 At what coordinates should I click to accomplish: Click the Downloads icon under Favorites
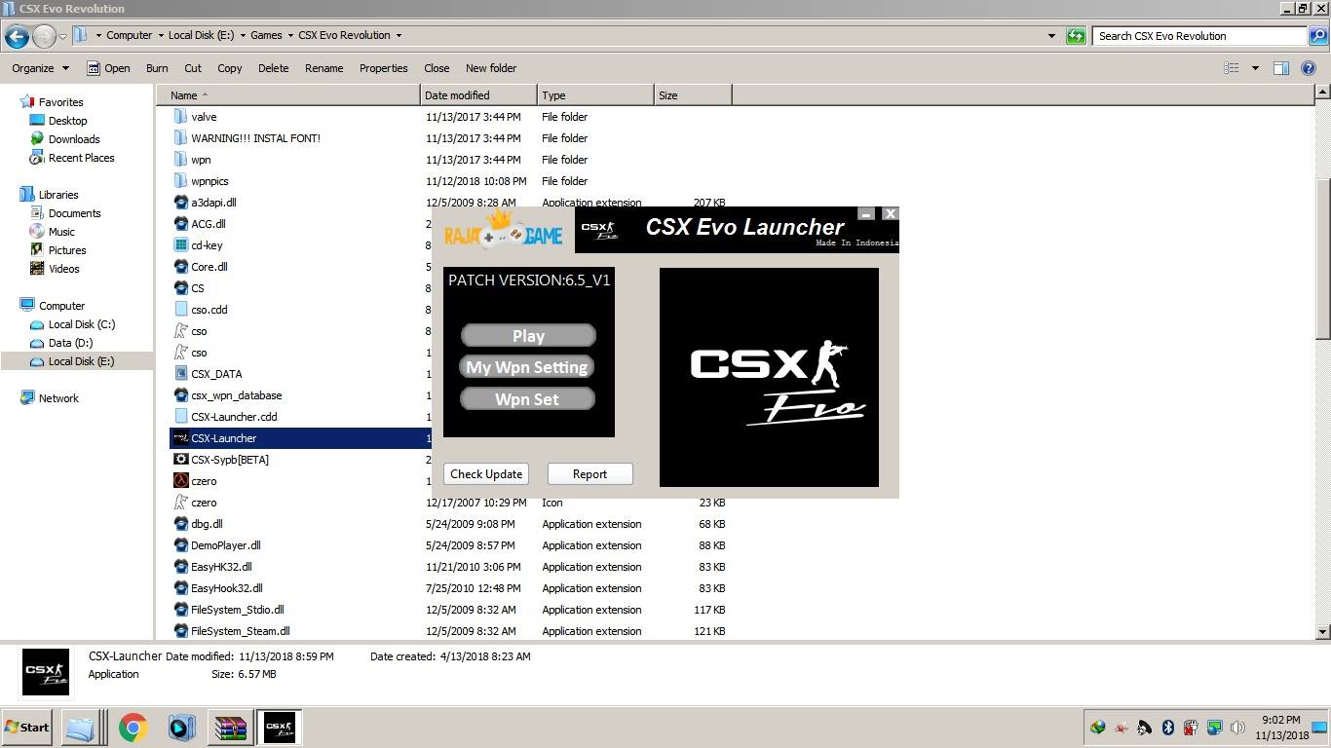click(37, 139)
